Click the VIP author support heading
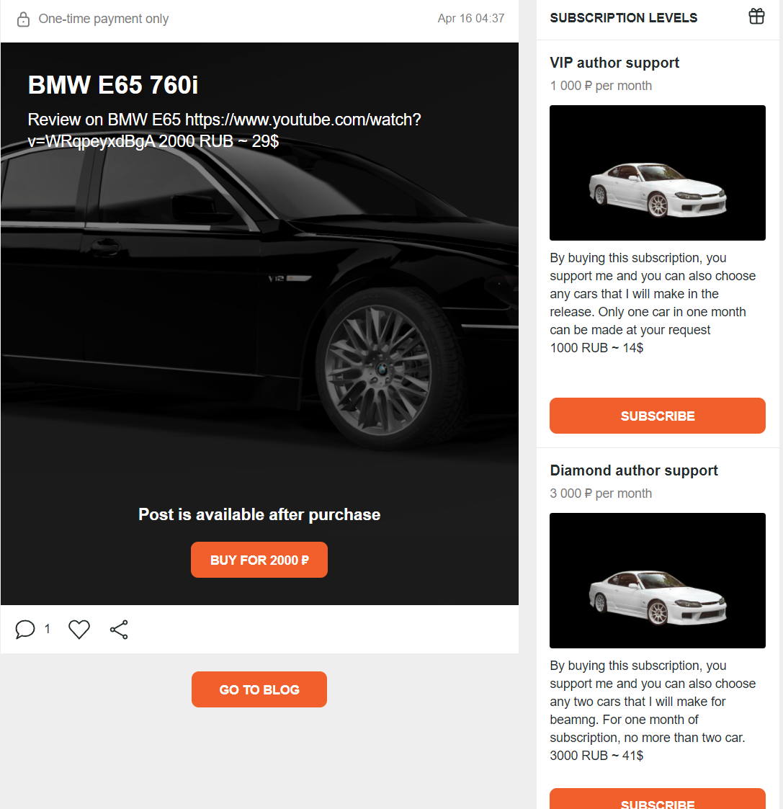Screen dimensions: 783x809 pyautogui.click(x=614, y=63)
